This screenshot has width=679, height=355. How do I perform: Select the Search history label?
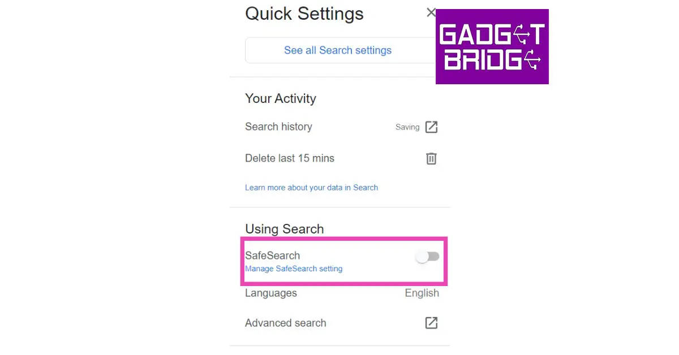click(x=278, y=127)
